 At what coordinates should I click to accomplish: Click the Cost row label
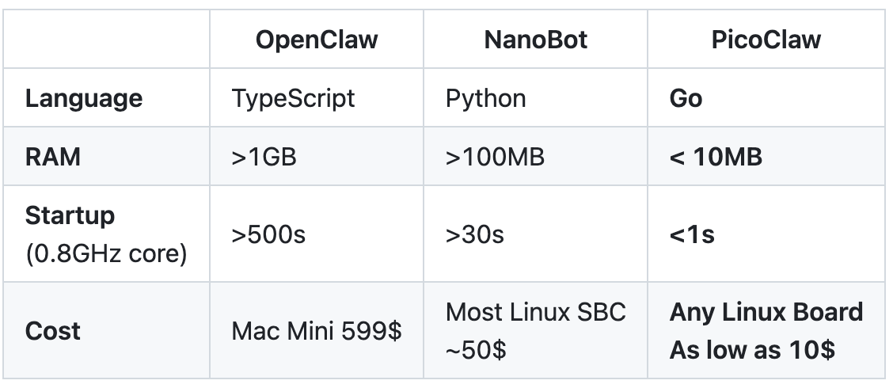point(52,330)
